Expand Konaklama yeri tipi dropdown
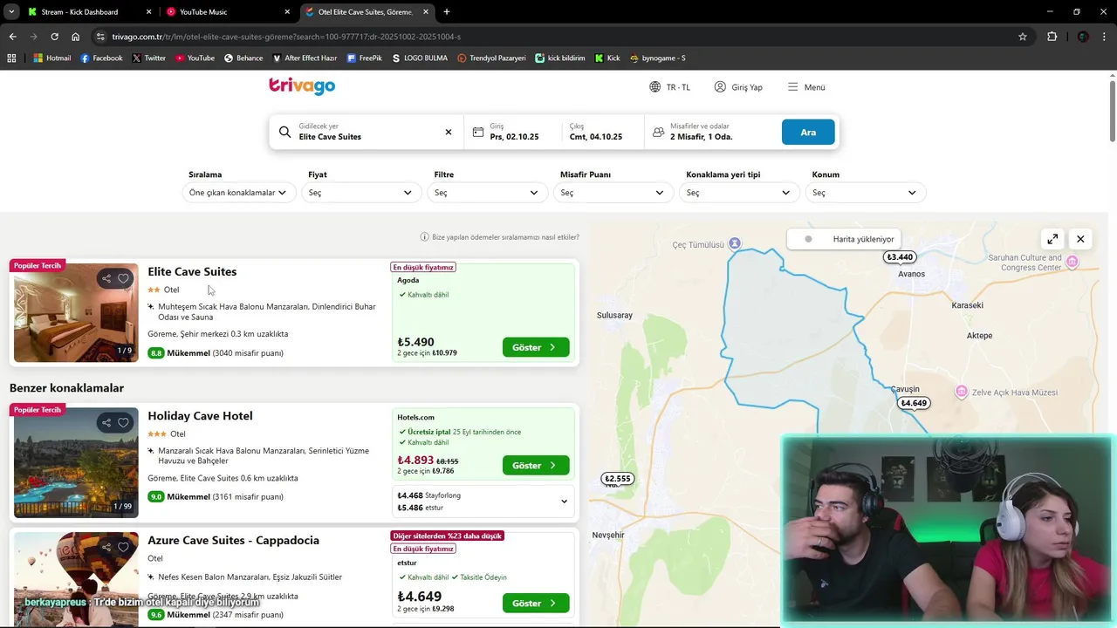 738,193
